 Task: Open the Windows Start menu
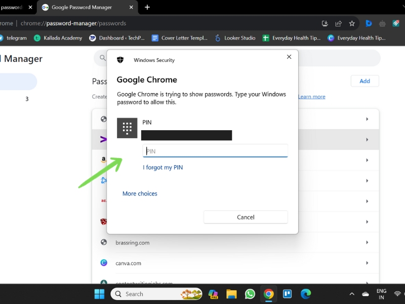[99, 294]
